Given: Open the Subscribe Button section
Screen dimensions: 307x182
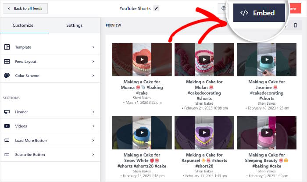Looking at the screenshot, I should pyautogui.click(x=50, y=155).
